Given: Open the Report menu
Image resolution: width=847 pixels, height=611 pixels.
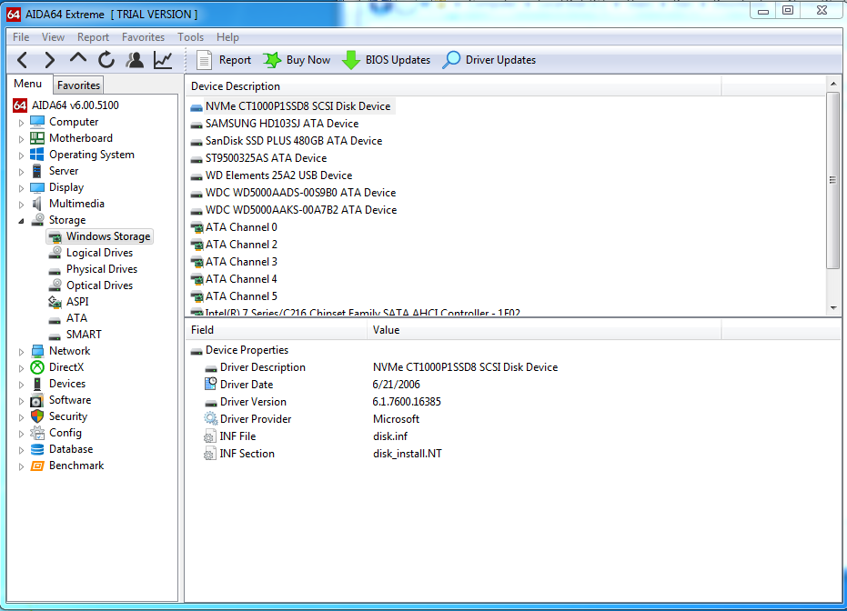Looking at the screenshot, I should [x=93, y=37].
